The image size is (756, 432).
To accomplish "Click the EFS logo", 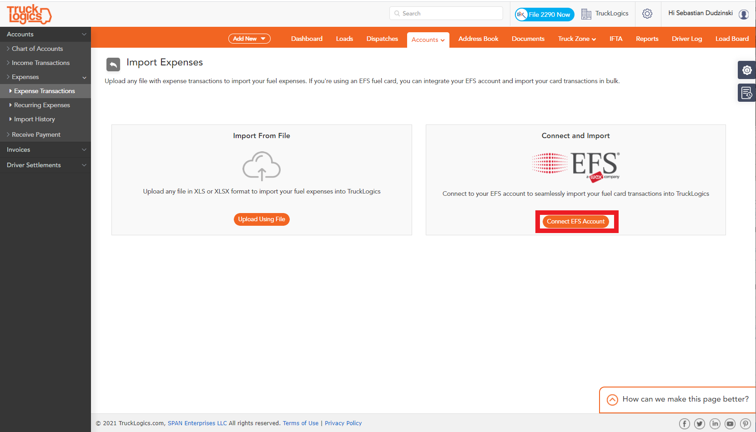I will tap(576, 167).
